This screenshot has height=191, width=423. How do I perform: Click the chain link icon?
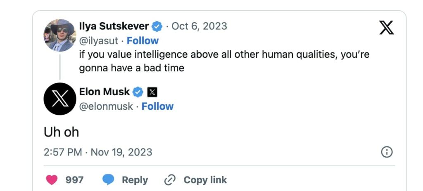170,180
